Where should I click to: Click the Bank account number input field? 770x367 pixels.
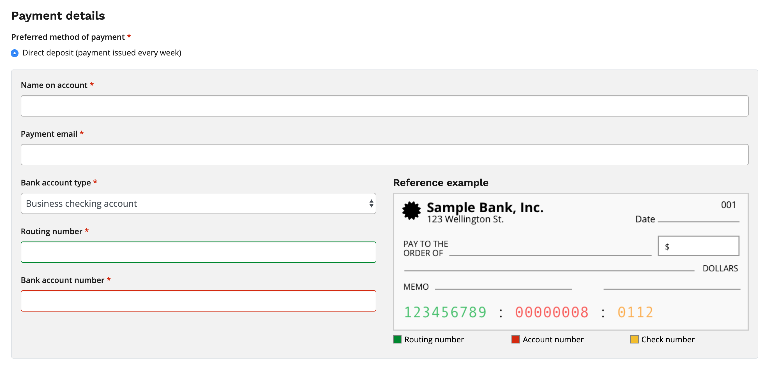[198, 301]
